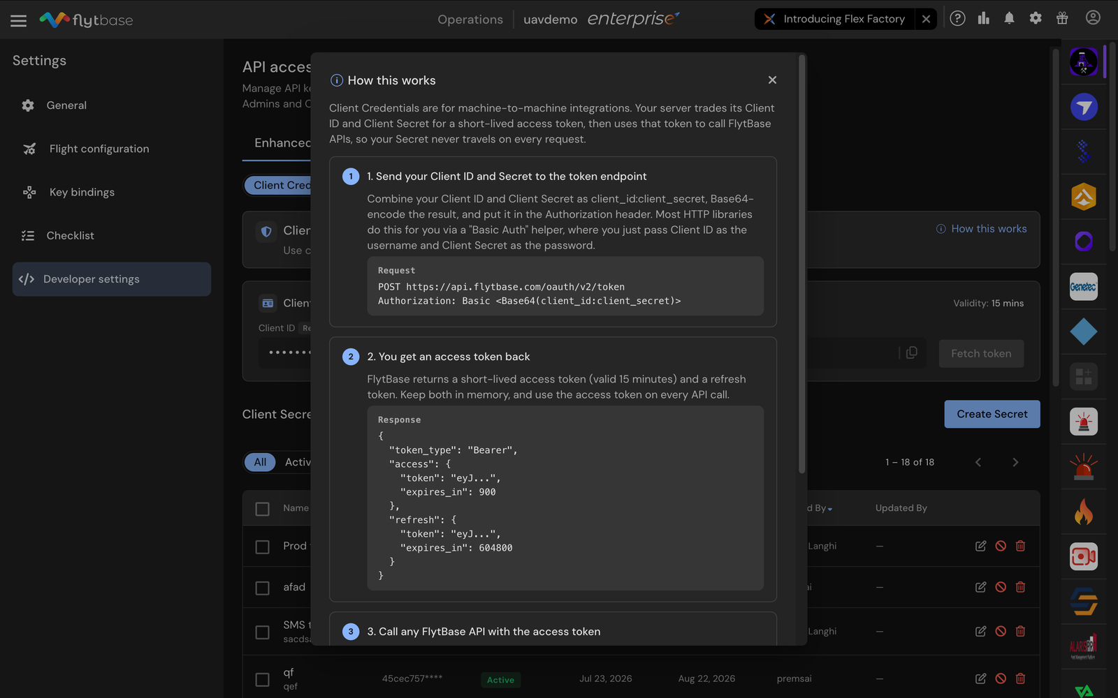Delete the Prod secret row

1020,546
